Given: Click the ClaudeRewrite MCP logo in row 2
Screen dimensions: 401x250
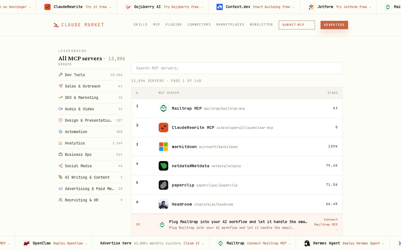Looking at the screenshot, I should click(163, 127).
